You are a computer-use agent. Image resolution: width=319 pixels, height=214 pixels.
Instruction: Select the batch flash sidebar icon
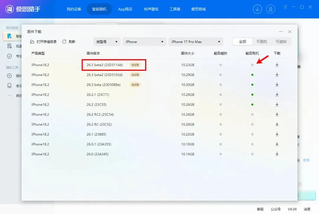pyautogui.click(x=9, y=46)
